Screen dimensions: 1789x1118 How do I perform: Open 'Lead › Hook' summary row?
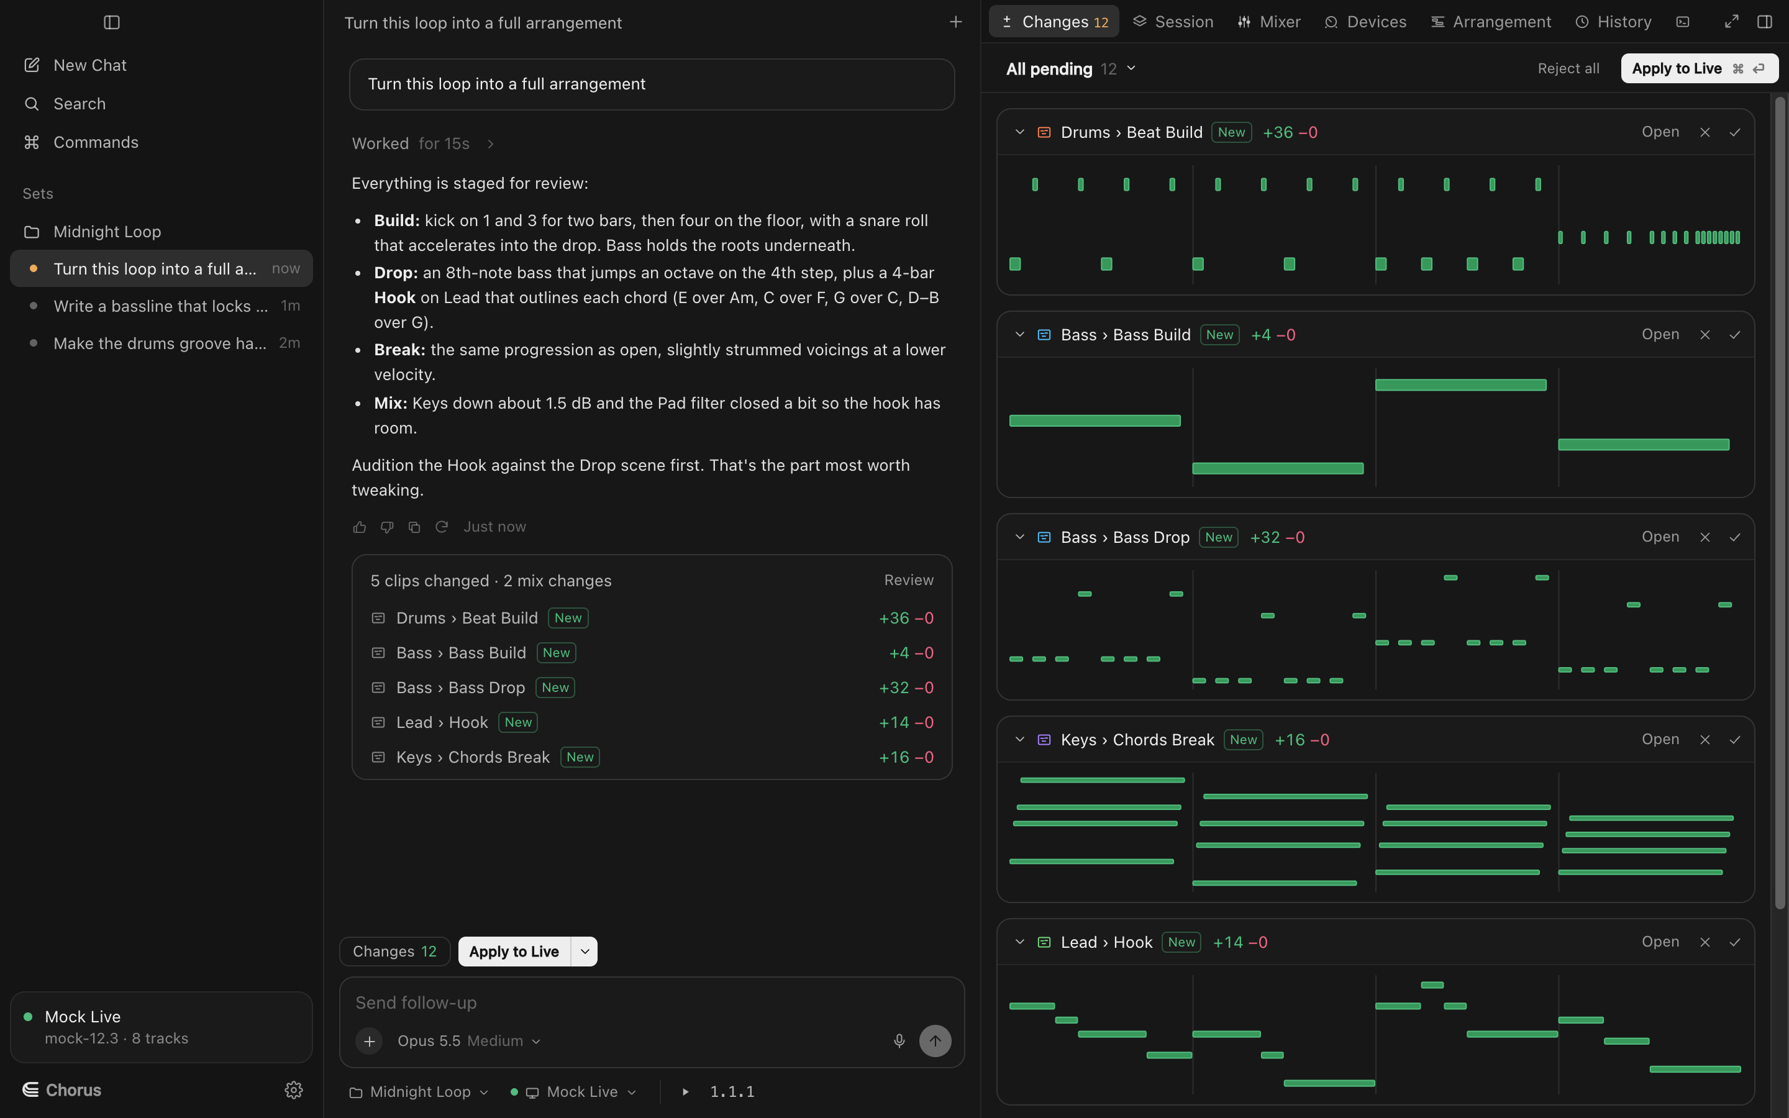coord(652,722)
